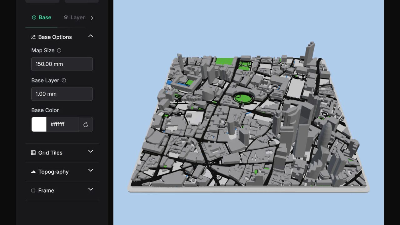
Task: Click the Topography mountain icon
Action: (33, 172)
